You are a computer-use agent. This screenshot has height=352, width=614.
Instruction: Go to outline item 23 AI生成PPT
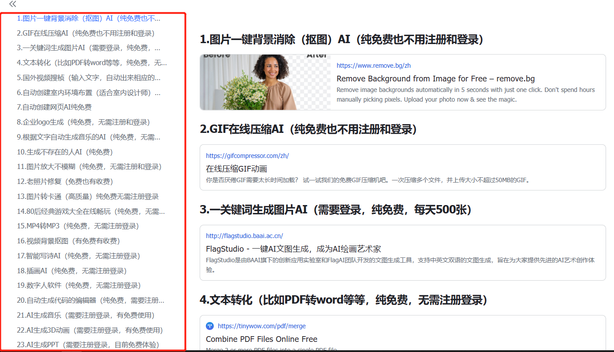[88, 345]
